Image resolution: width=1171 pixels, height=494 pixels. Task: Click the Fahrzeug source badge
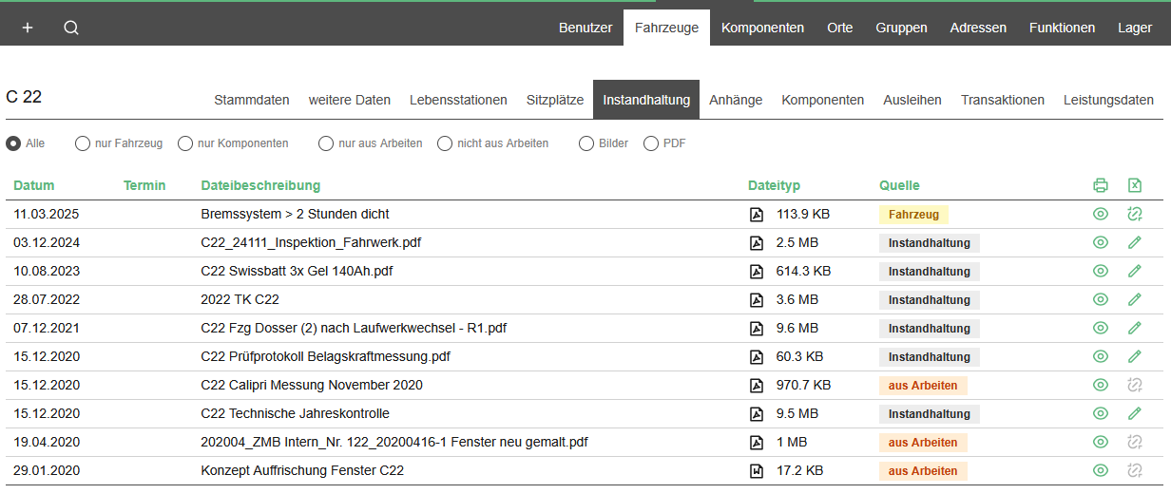[x=913, y=215]
